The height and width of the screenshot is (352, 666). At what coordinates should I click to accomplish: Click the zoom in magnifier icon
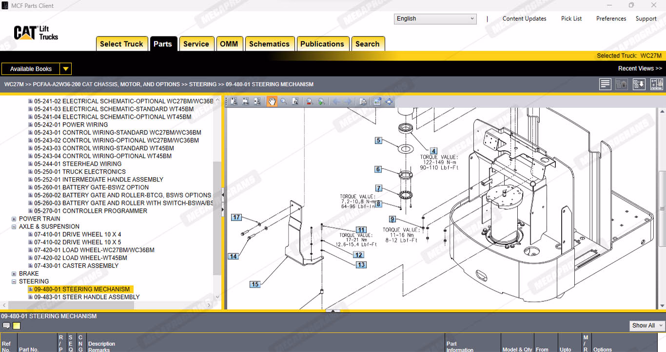(x=321, y=101)
